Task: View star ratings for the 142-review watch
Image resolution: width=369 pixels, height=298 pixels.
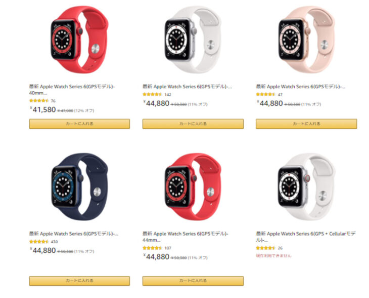Action: (152, 94)
